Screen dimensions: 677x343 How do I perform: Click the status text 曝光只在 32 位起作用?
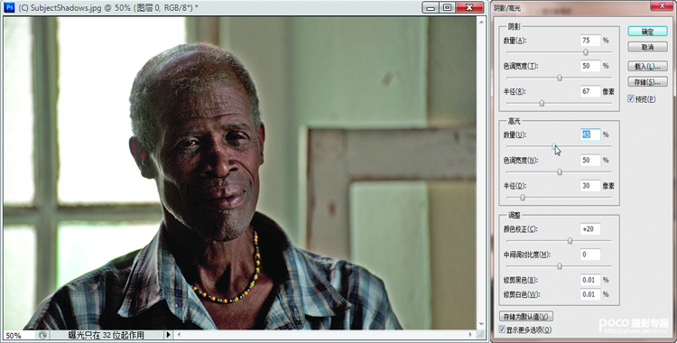[107, 335]
